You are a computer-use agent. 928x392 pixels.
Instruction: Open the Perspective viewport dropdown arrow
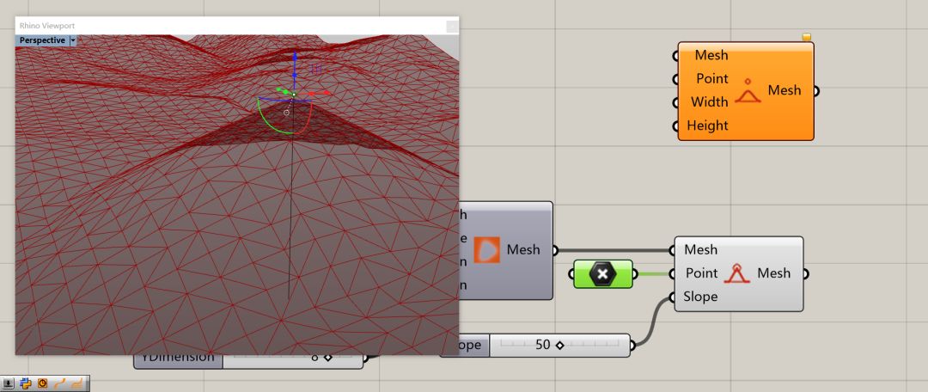click(73, 40)
